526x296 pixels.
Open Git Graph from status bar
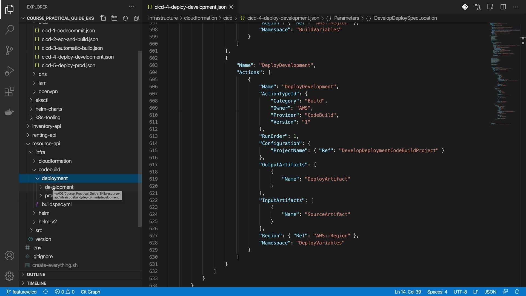point(90,292)
